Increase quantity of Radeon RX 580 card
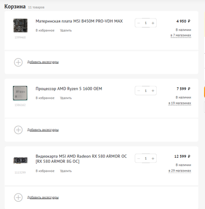 pos(153,158)
